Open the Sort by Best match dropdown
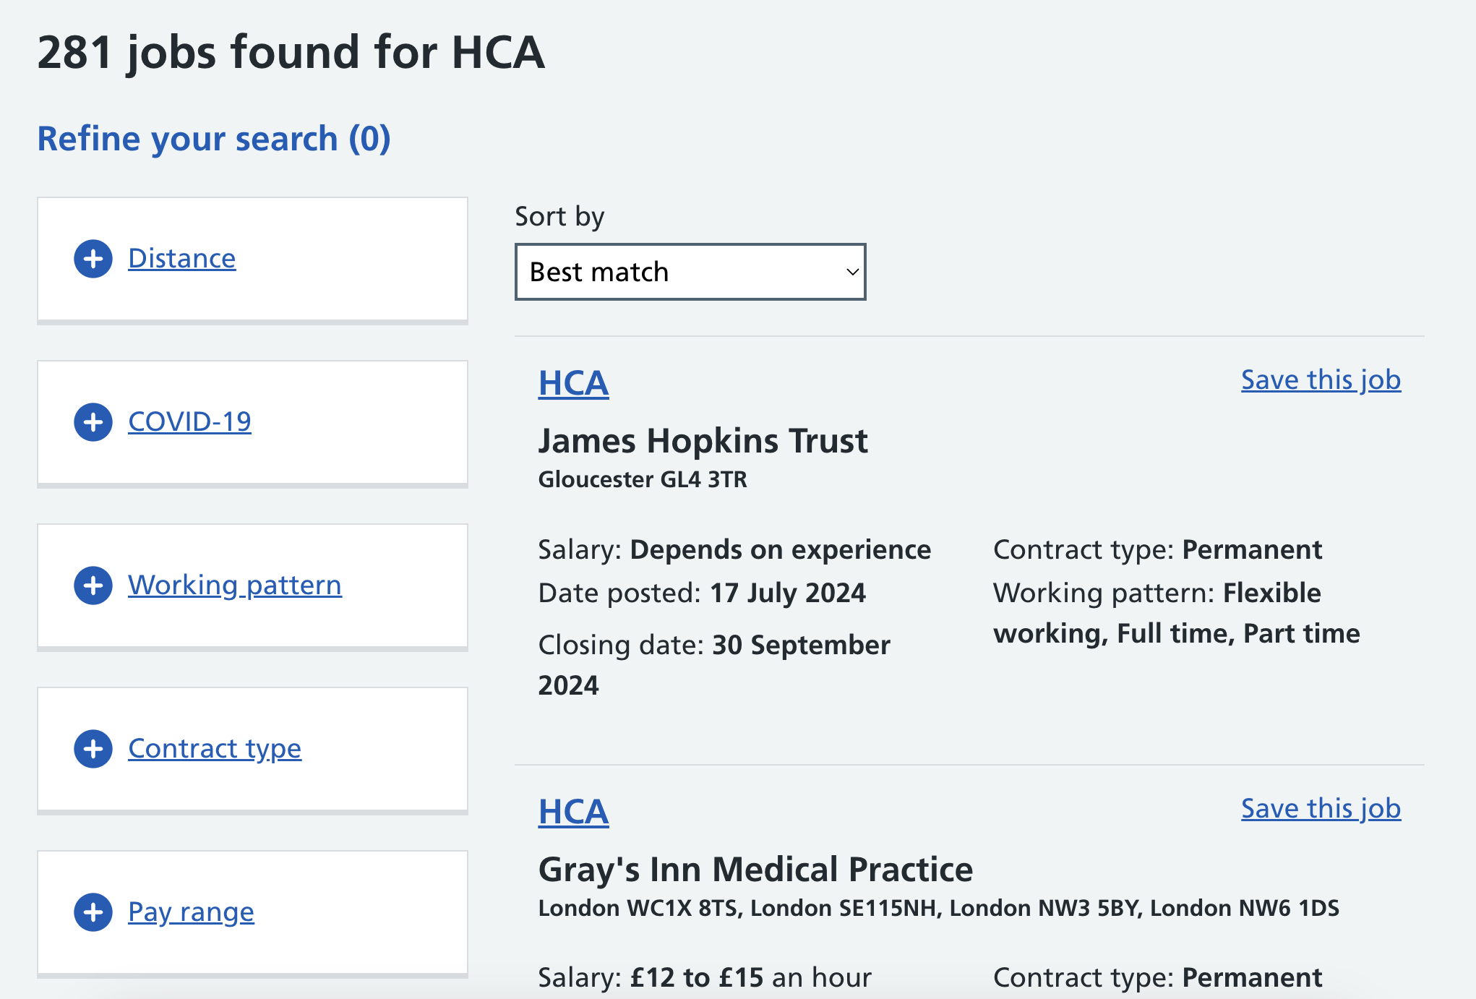 [x=690, y=272]
